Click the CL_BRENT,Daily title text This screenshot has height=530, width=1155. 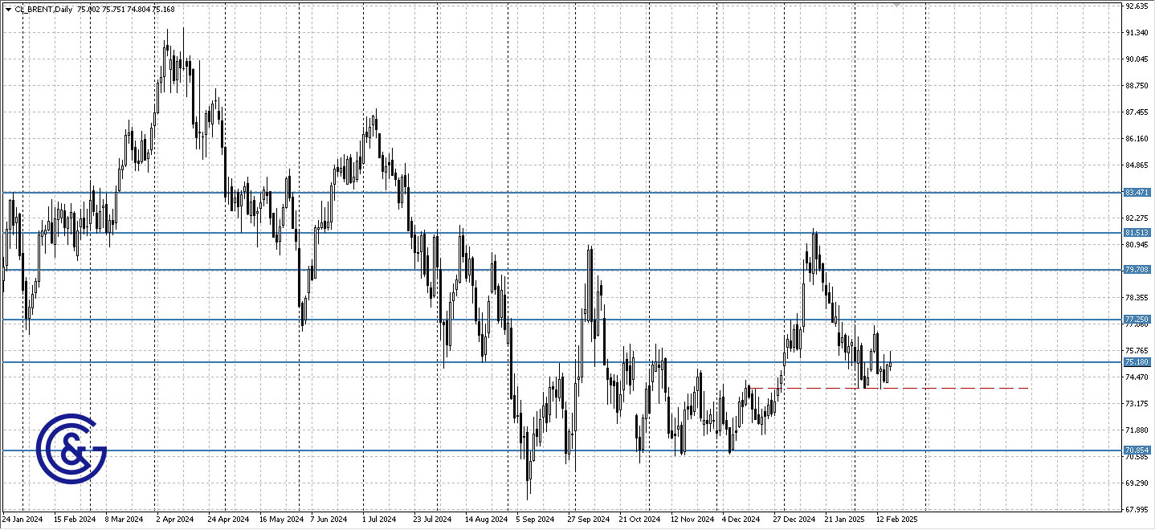(x=44, y=9)
